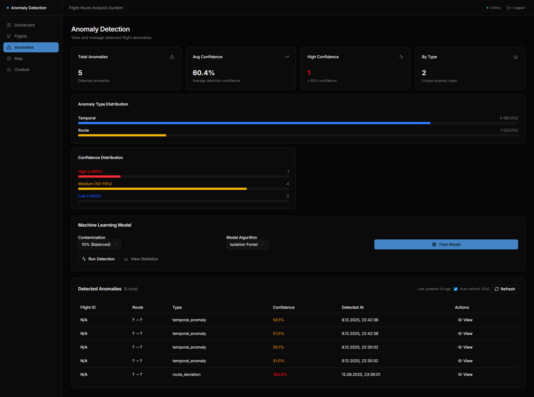
Task: Click the Dashboard grid icon in sidebar
Action: [9, 25]
